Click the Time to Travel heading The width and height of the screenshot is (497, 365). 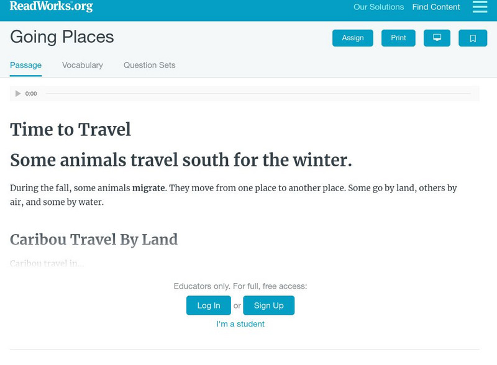(x=70, y=129)
